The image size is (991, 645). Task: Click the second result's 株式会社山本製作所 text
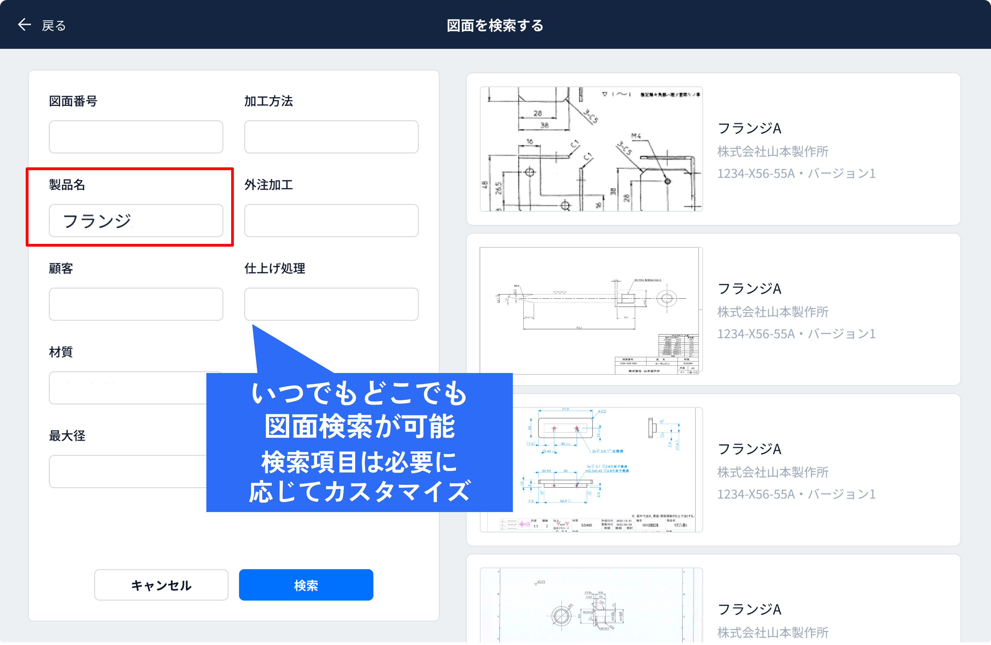[772, 312]
